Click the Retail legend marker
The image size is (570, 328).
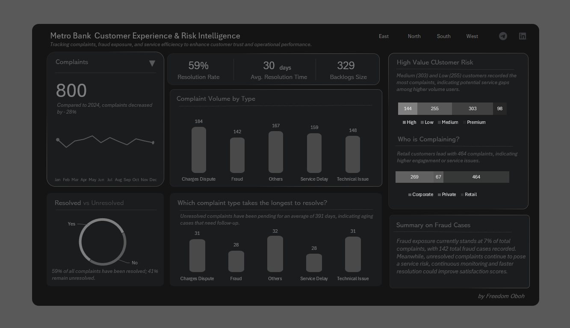pos(462,195)
